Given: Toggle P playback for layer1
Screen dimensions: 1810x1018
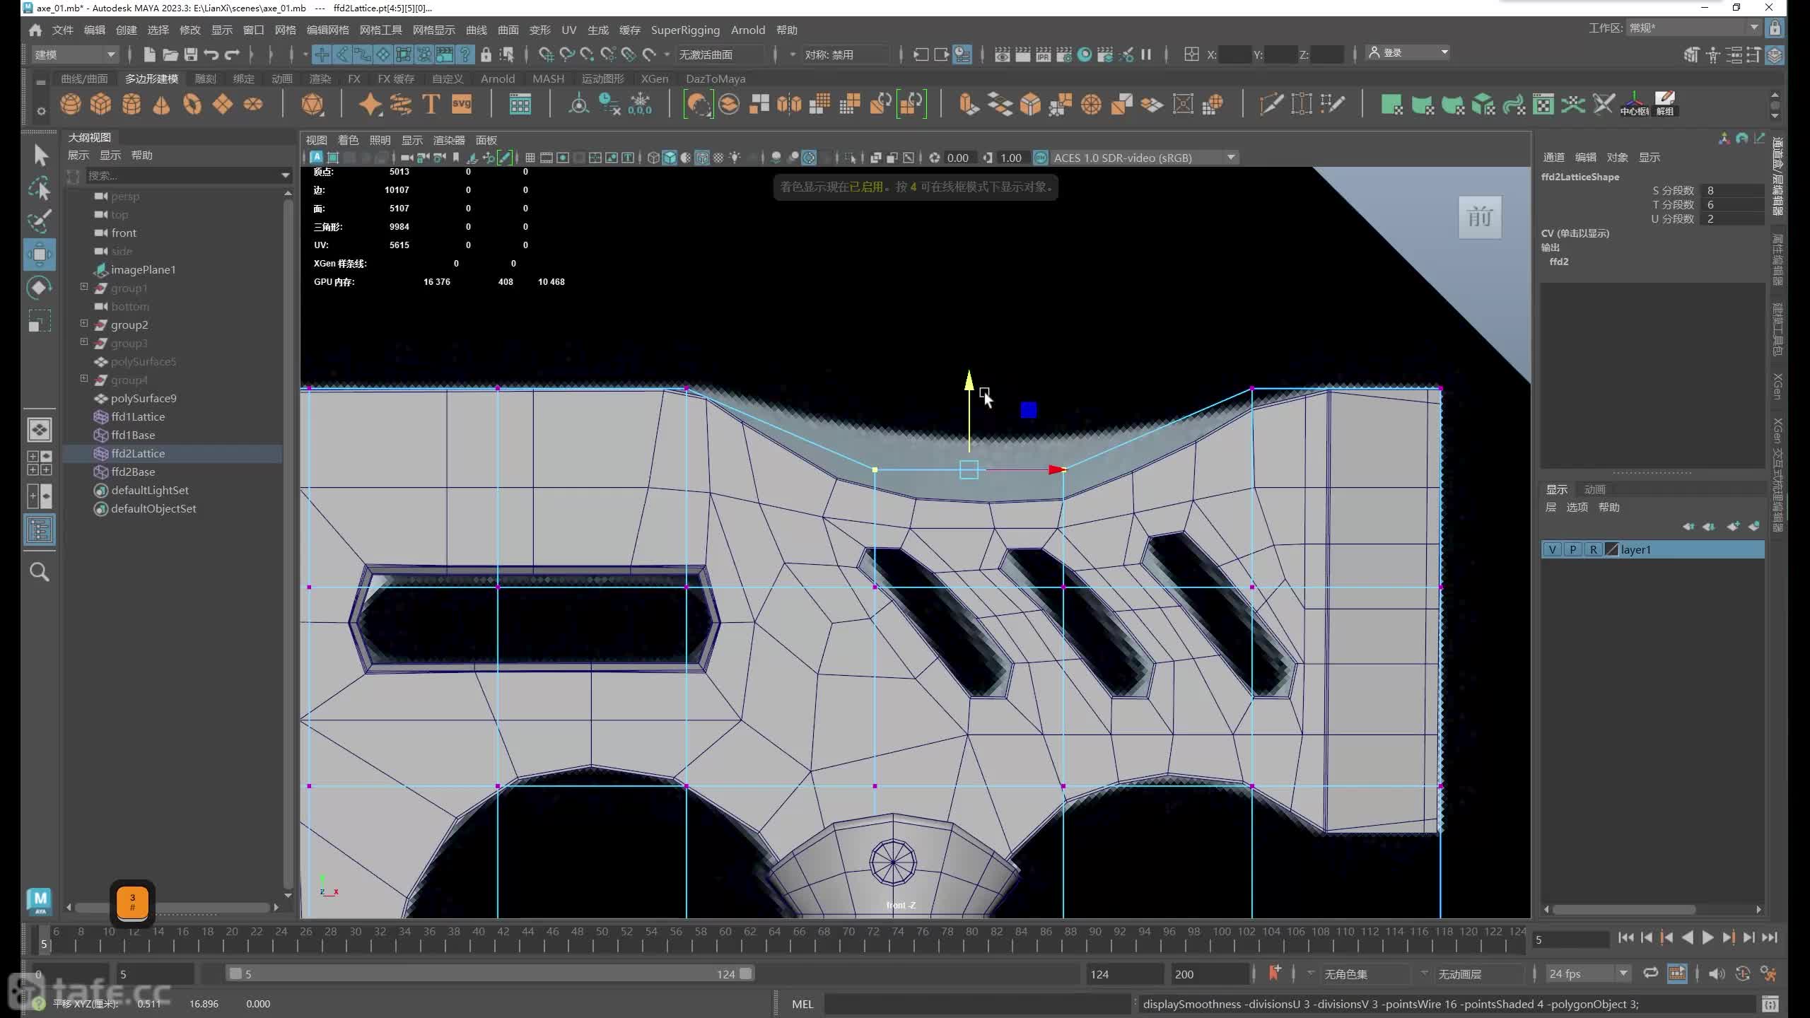Looking at the screenshot, I should pos(1572,549).
